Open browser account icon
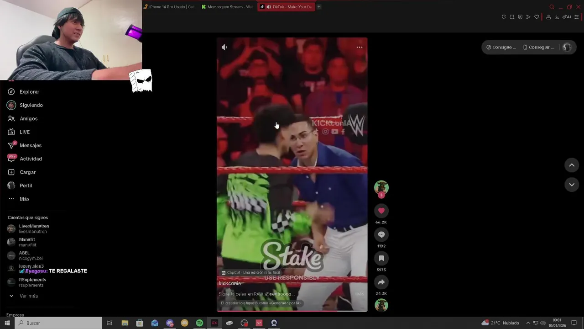 tap(548, 17)
